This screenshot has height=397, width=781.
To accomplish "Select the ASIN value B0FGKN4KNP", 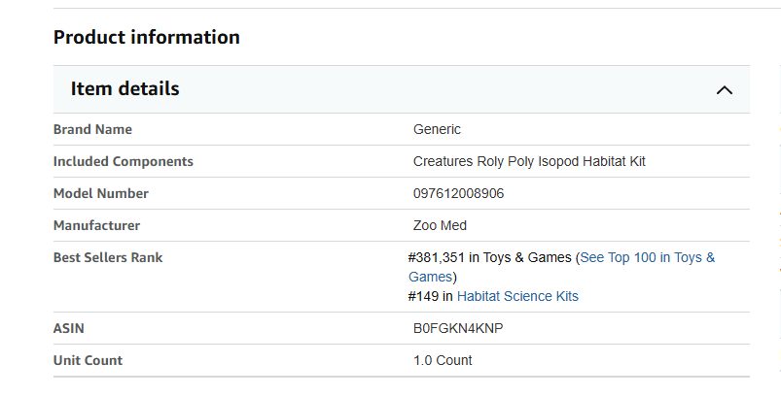I will tap(458, 328).
